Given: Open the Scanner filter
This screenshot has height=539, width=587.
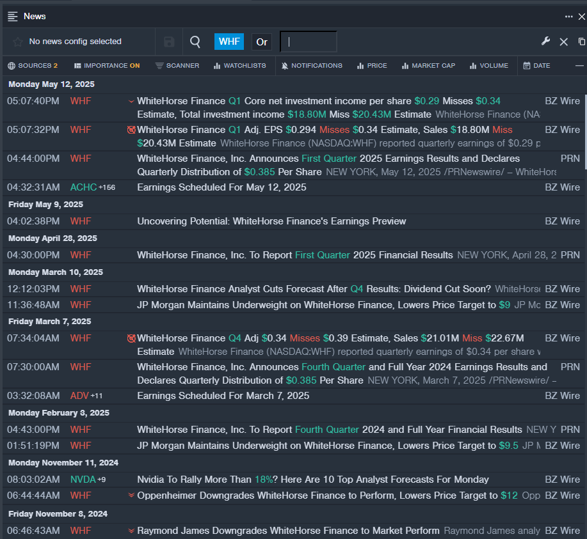Looking at the screenshot, I should pos(177,66).
